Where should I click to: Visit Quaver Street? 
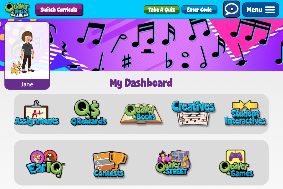pos(173,163)
